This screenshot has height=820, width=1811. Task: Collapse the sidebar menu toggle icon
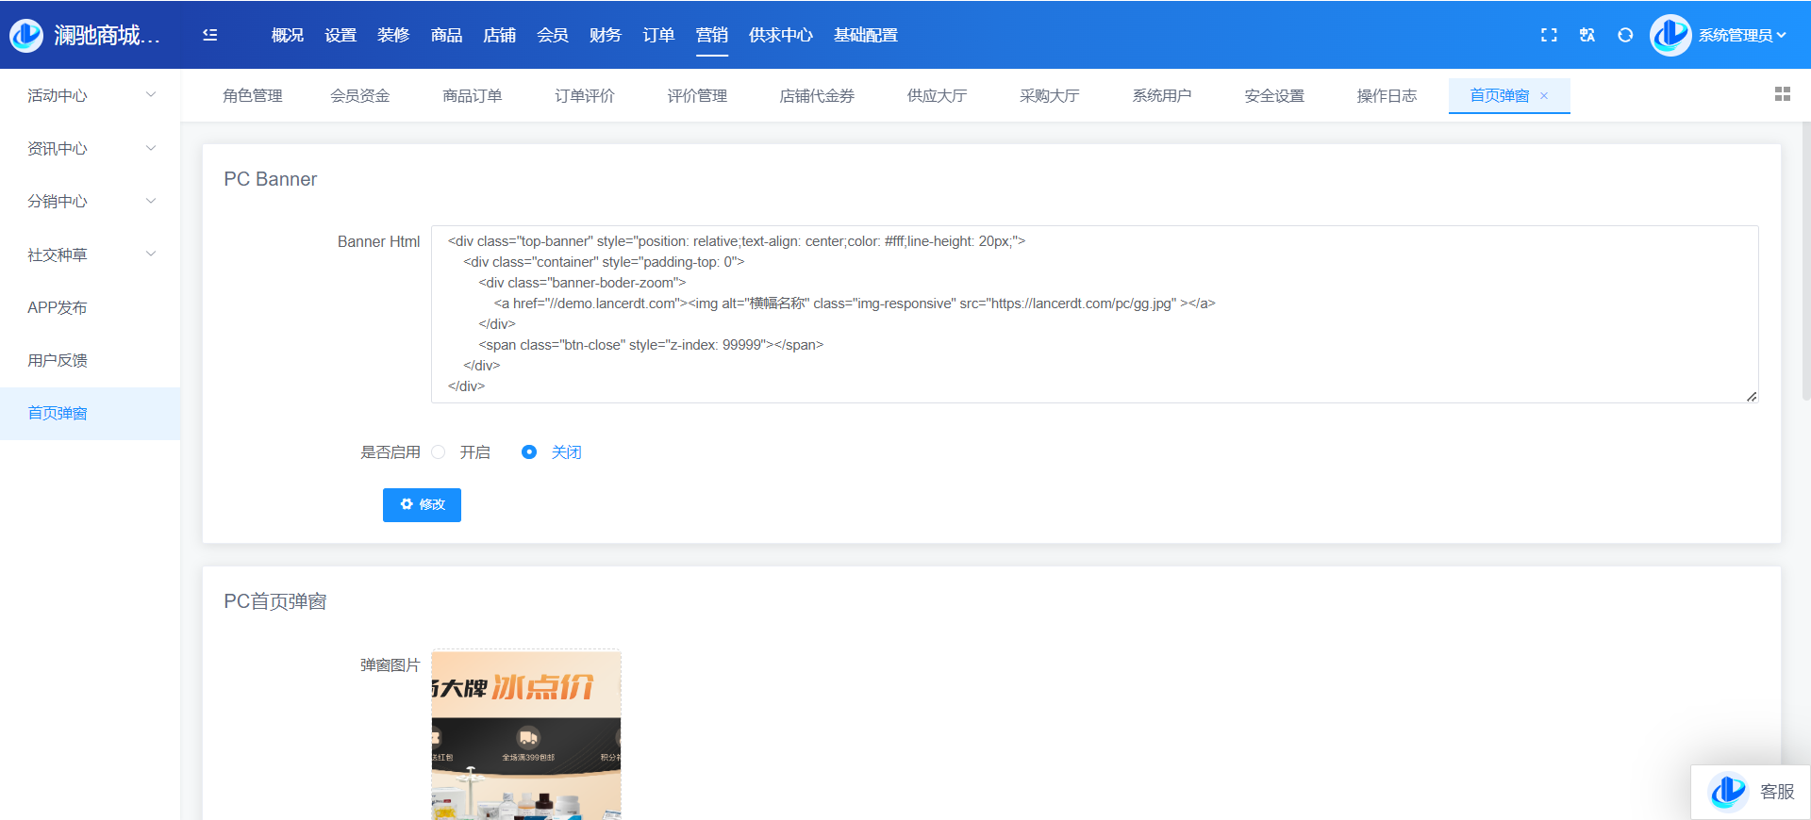[x=210, y=35]
